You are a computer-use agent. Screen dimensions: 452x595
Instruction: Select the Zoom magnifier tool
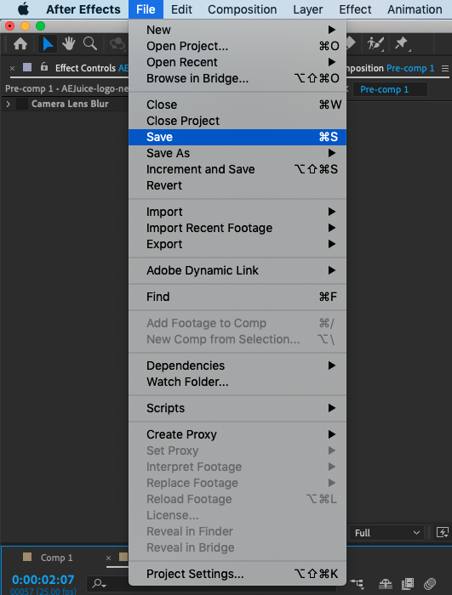(90, 44)
